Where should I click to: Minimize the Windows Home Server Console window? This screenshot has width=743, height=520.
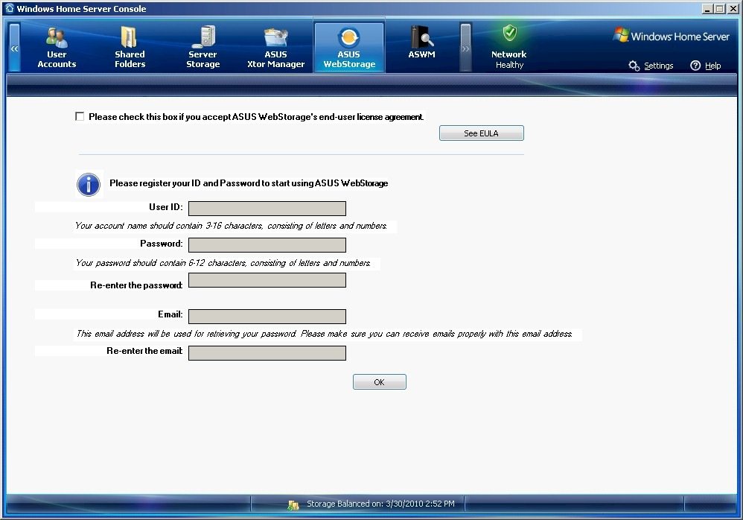point(707,8)
